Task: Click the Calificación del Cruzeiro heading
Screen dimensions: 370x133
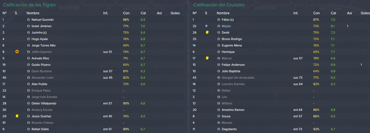Action: tap(219, 5)
